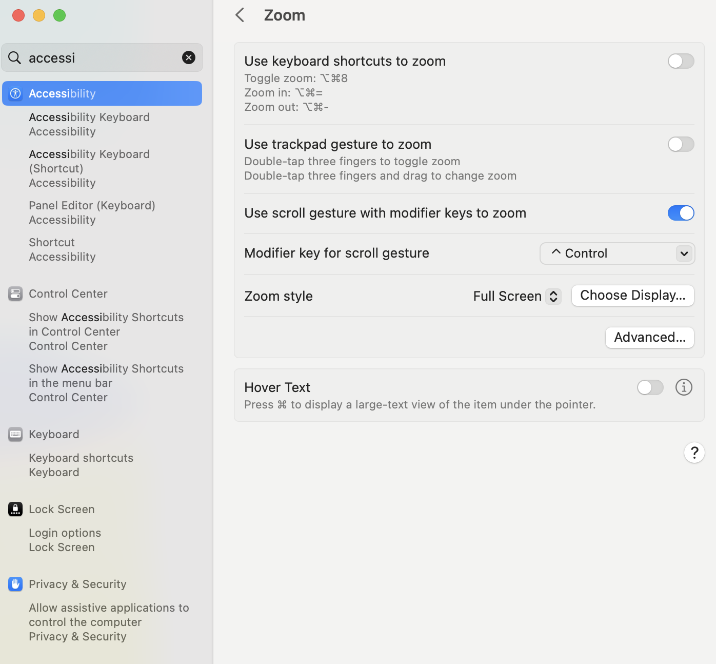
Task: Open Control Center settings via its icon
Action: click(x=15, y=294)
